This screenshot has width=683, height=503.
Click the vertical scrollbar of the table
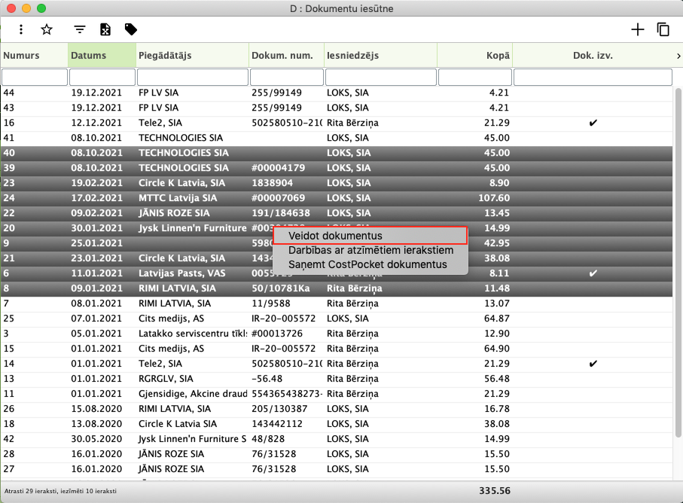(678, 261)
